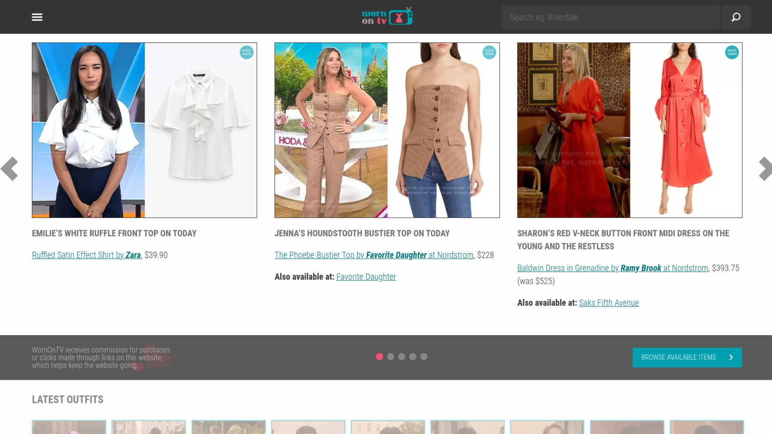Advance carousel with right arrow
Viewport: 772px width, 434px height.
(764, 169)
